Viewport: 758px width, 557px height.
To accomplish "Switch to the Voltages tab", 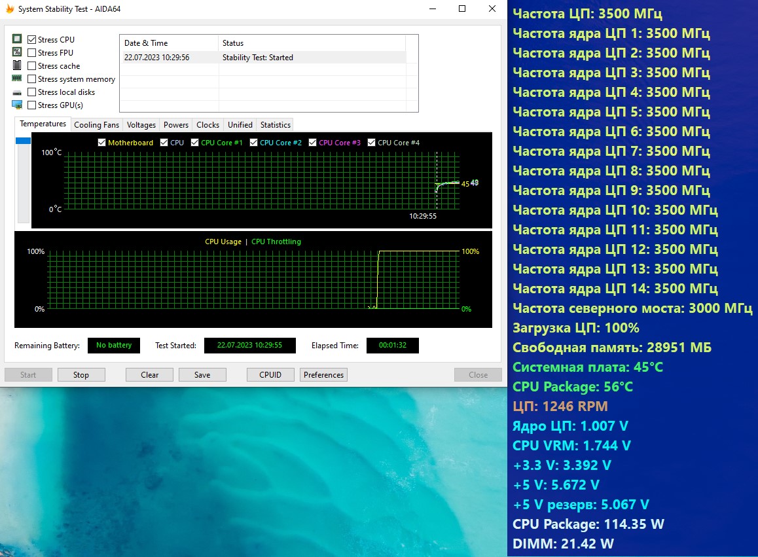I will click(x=141, y=125).
